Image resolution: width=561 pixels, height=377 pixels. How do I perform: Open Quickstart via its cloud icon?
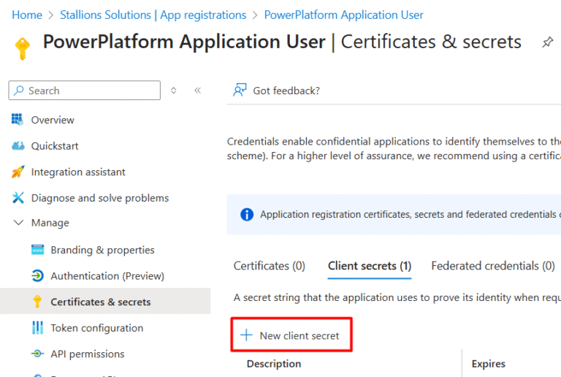18,146
